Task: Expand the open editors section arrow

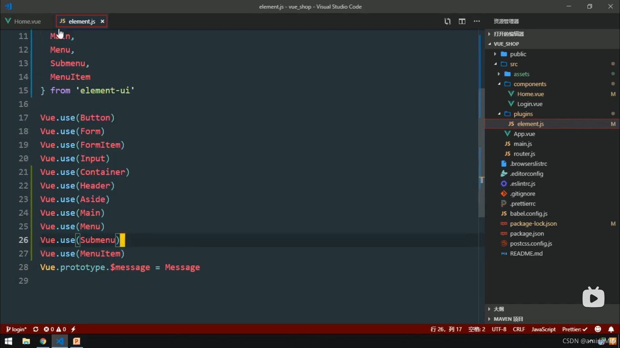Action: 489,34
